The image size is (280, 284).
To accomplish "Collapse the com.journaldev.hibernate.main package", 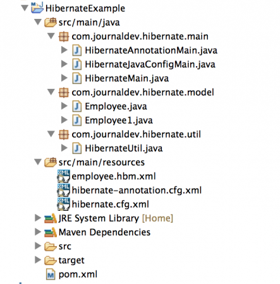I will click(51, 36).
